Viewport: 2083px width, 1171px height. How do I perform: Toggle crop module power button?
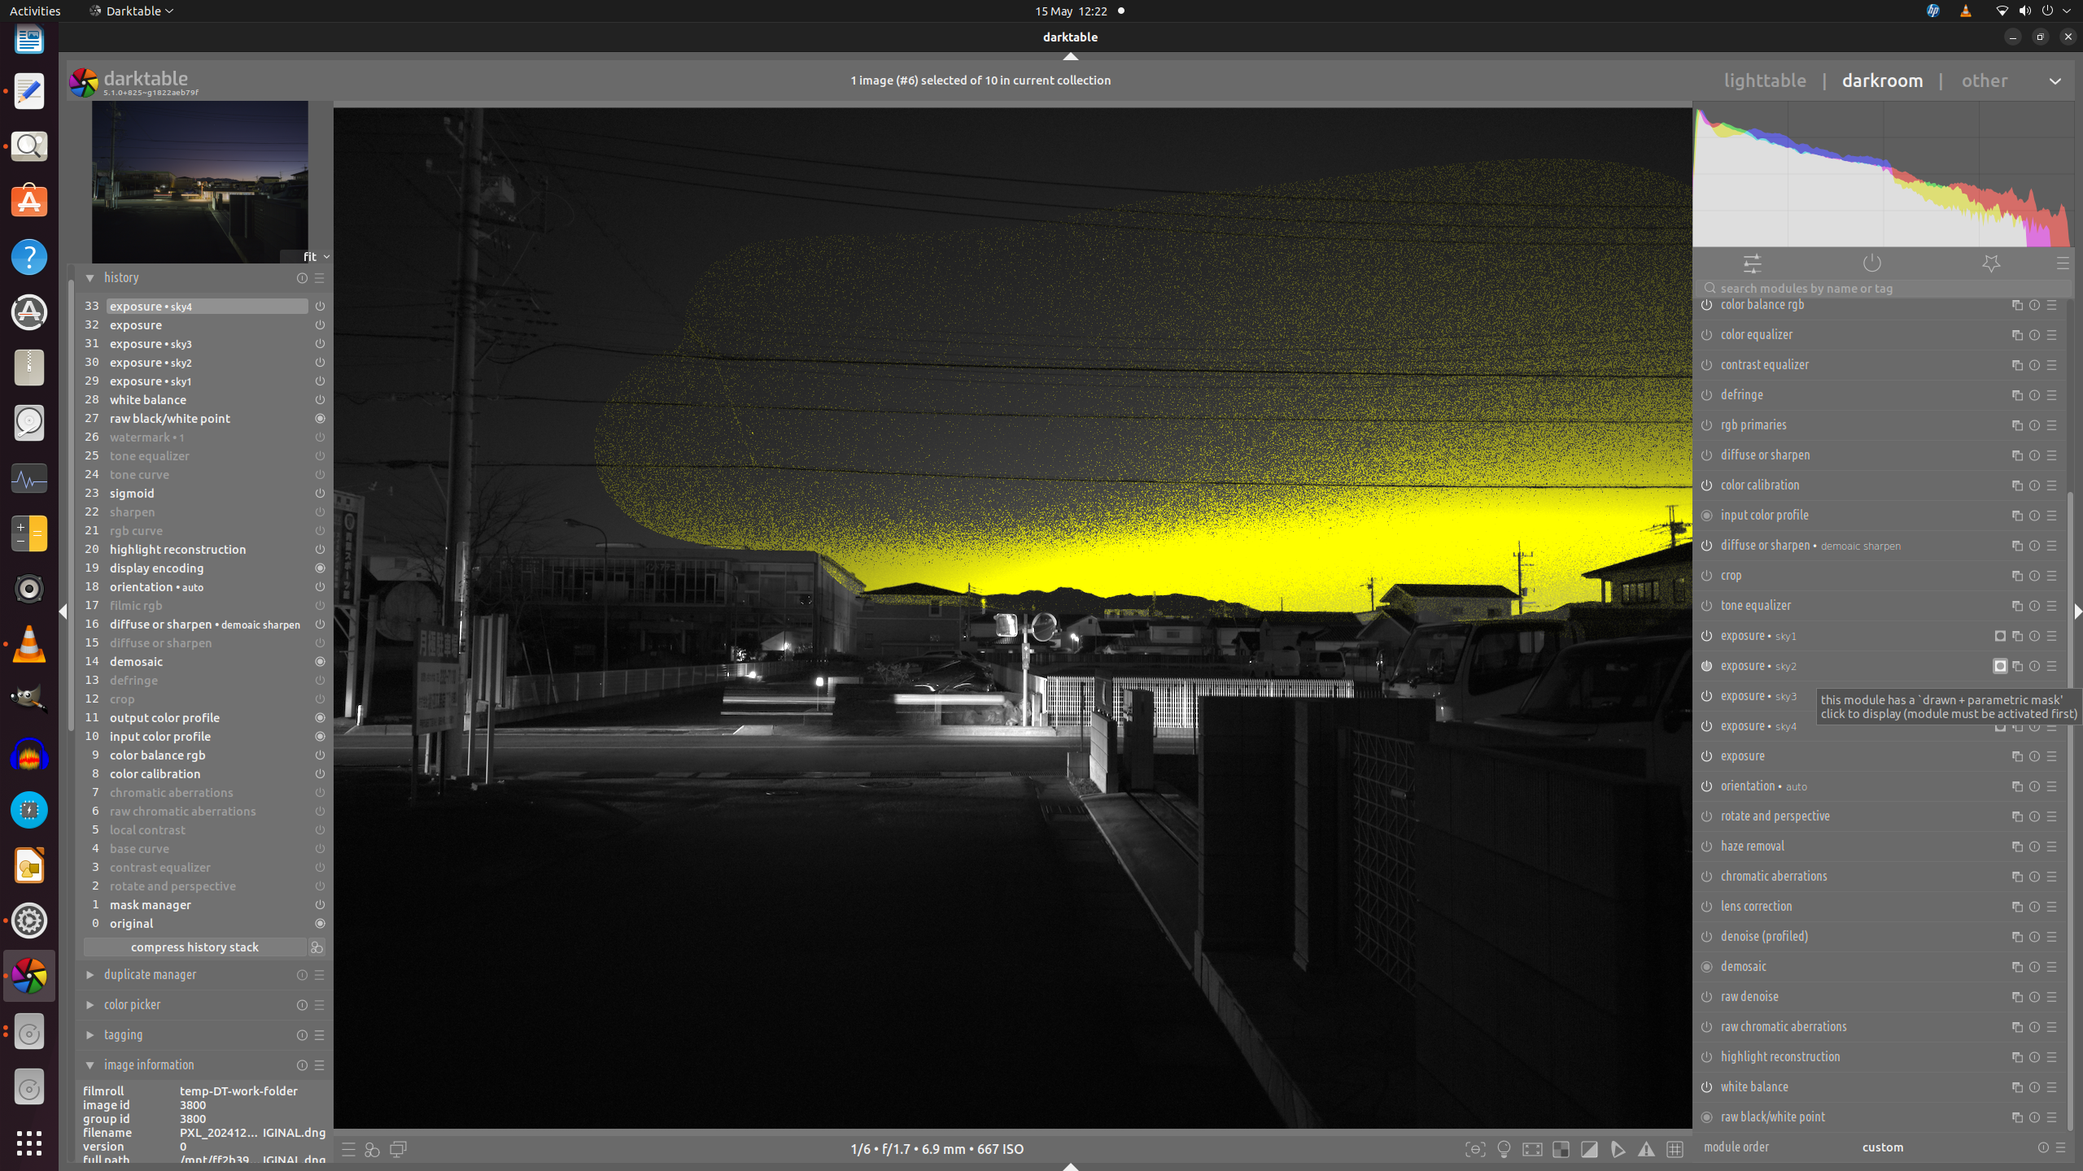[x=1707, y=576]
